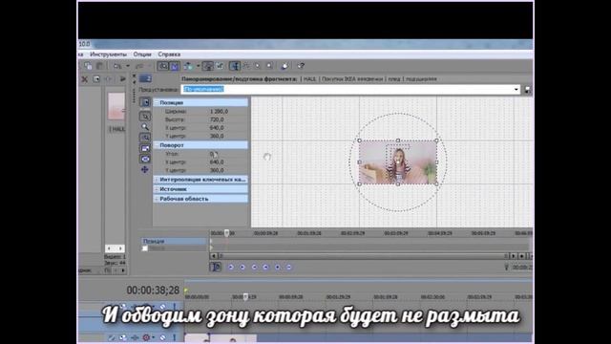
Task: Select the Normal Edit tool
Action: (x=145, y=117)
